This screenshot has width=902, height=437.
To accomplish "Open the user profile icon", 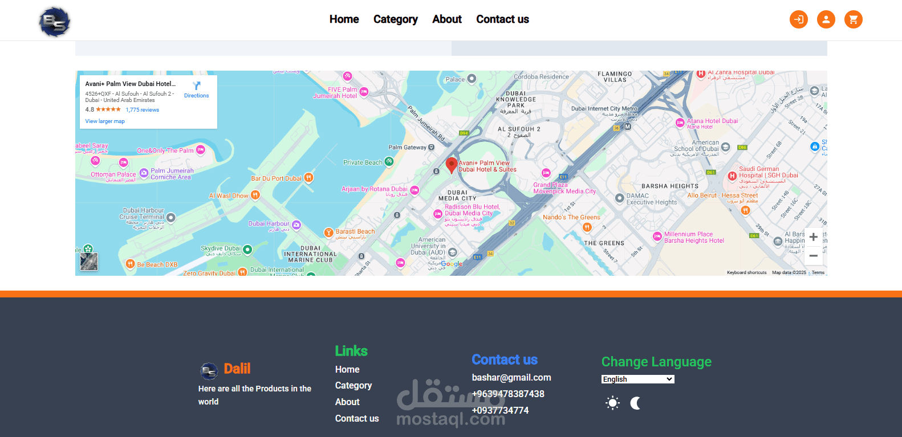I will (826, 19).
